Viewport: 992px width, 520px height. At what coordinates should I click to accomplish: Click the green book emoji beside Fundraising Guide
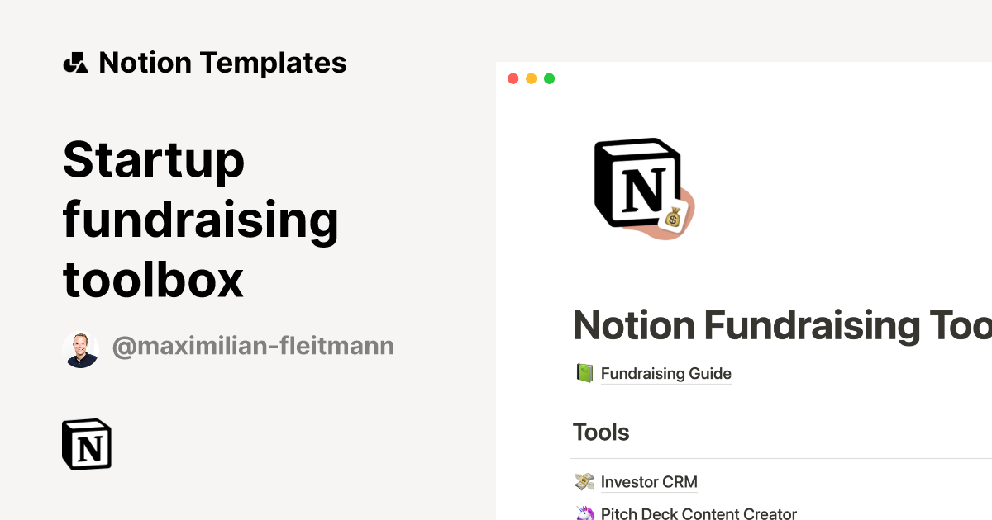pyautogui.click(x=584, y=372)
